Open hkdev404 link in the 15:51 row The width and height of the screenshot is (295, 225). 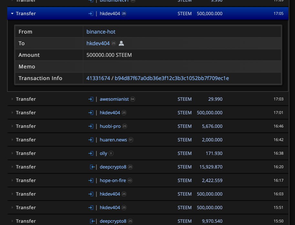(110, 207)
